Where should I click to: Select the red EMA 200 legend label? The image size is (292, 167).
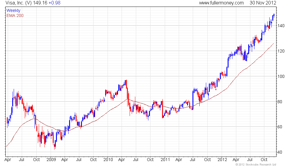pos(15,16)
